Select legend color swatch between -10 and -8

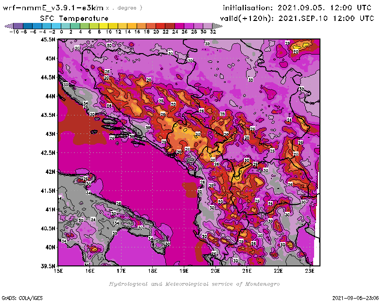pyautogui.click(x=18, y=26)
